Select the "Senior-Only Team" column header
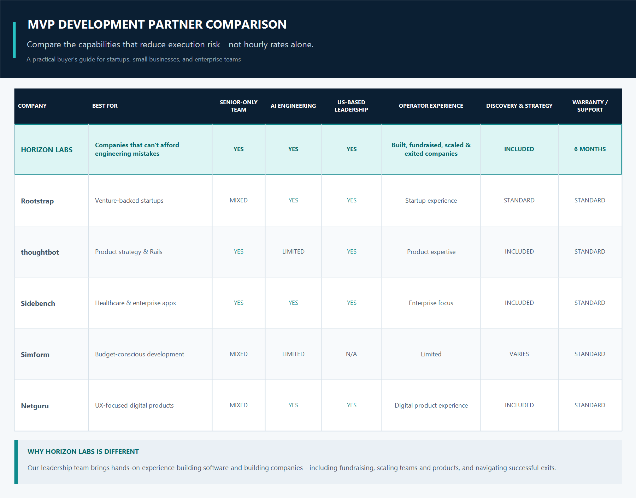The height and width of the screenshot is (498, 636). pos(238,106)
